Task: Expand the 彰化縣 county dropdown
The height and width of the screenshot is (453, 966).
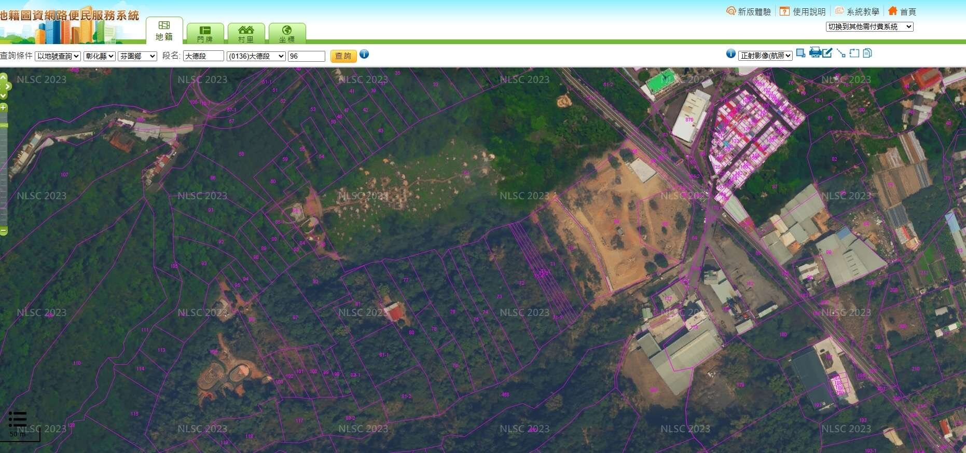Action: point(99,56)
